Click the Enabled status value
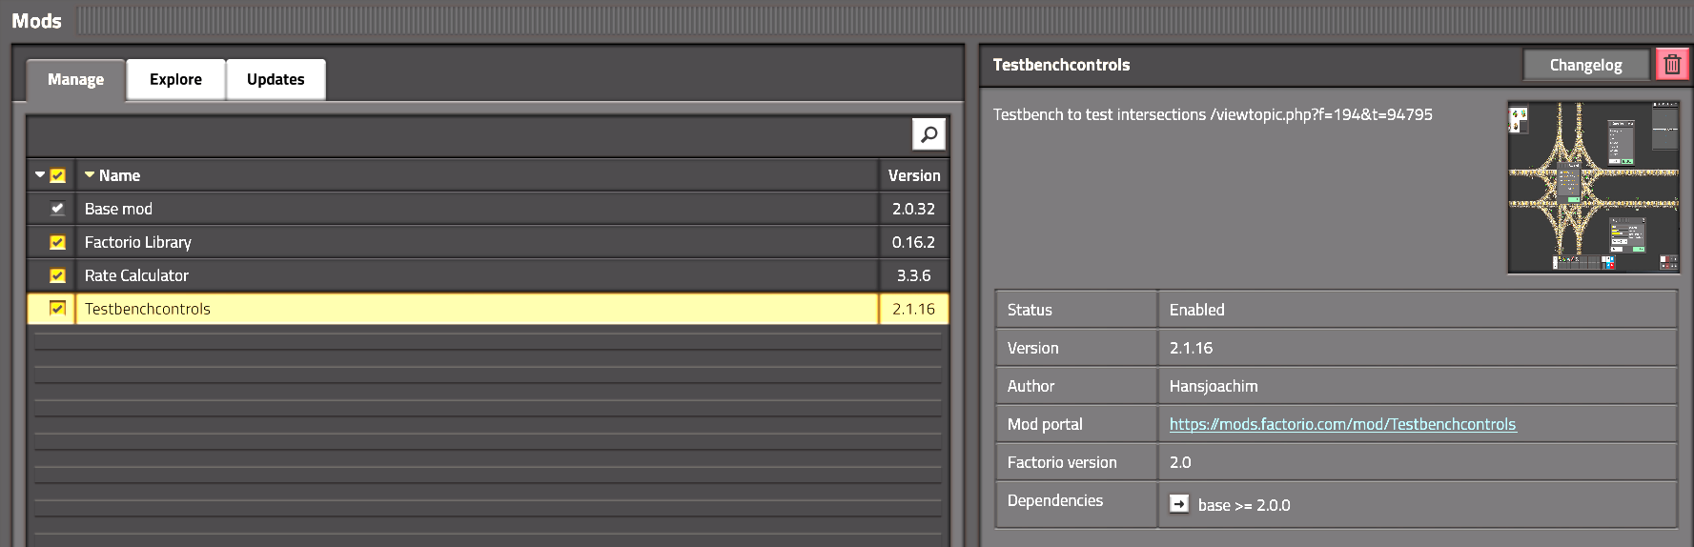 [1196, 310]
